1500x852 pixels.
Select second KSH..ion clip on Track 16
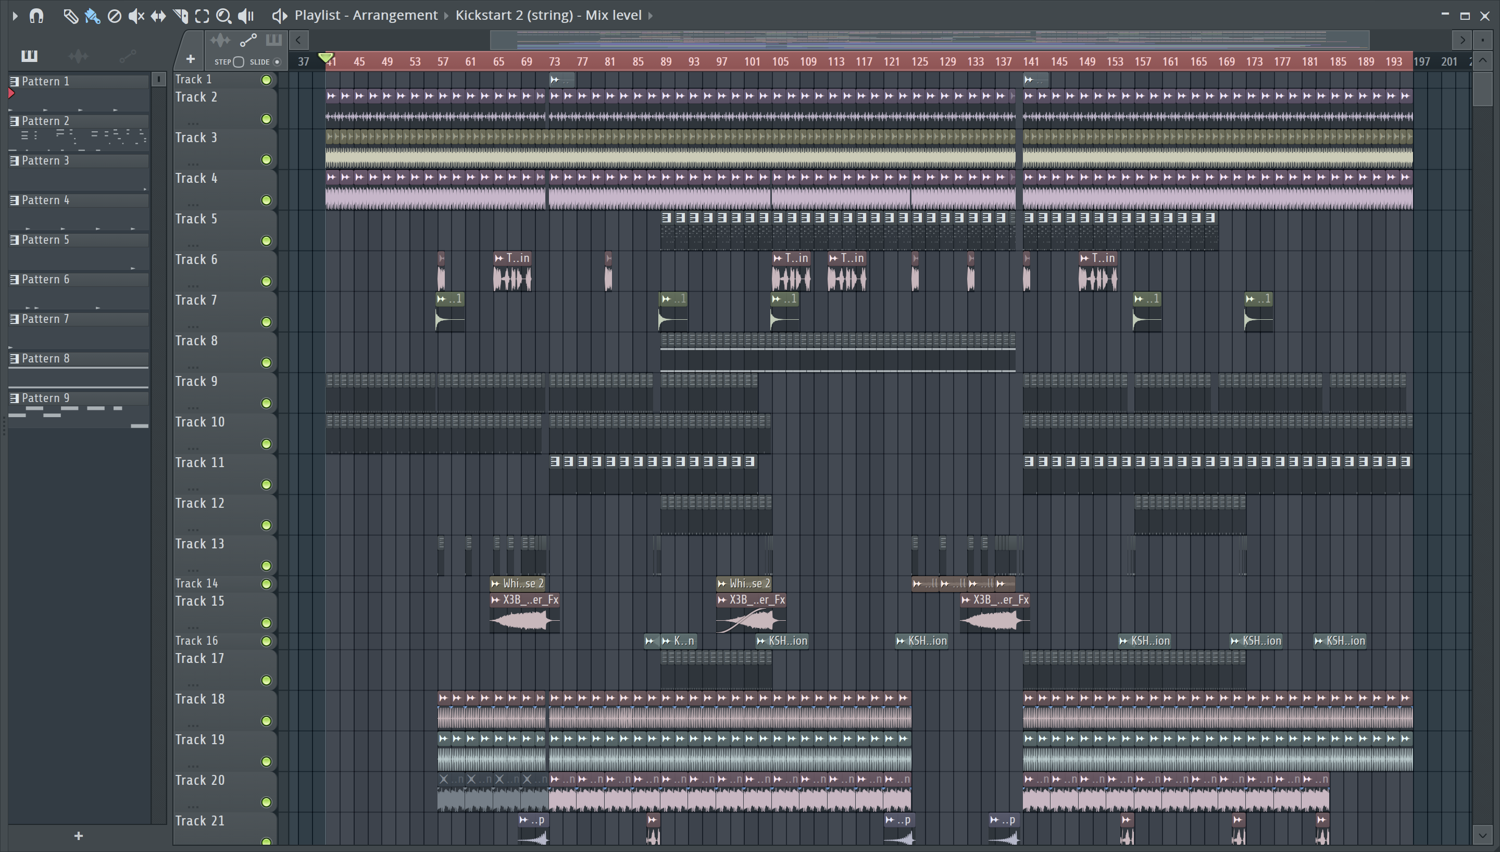[x=782, y=641]
